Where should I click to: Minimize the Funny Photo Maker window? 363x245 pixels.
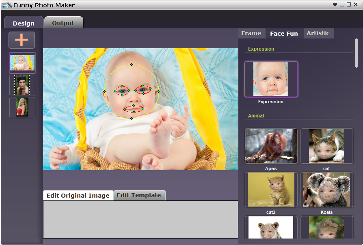point(342,5)
